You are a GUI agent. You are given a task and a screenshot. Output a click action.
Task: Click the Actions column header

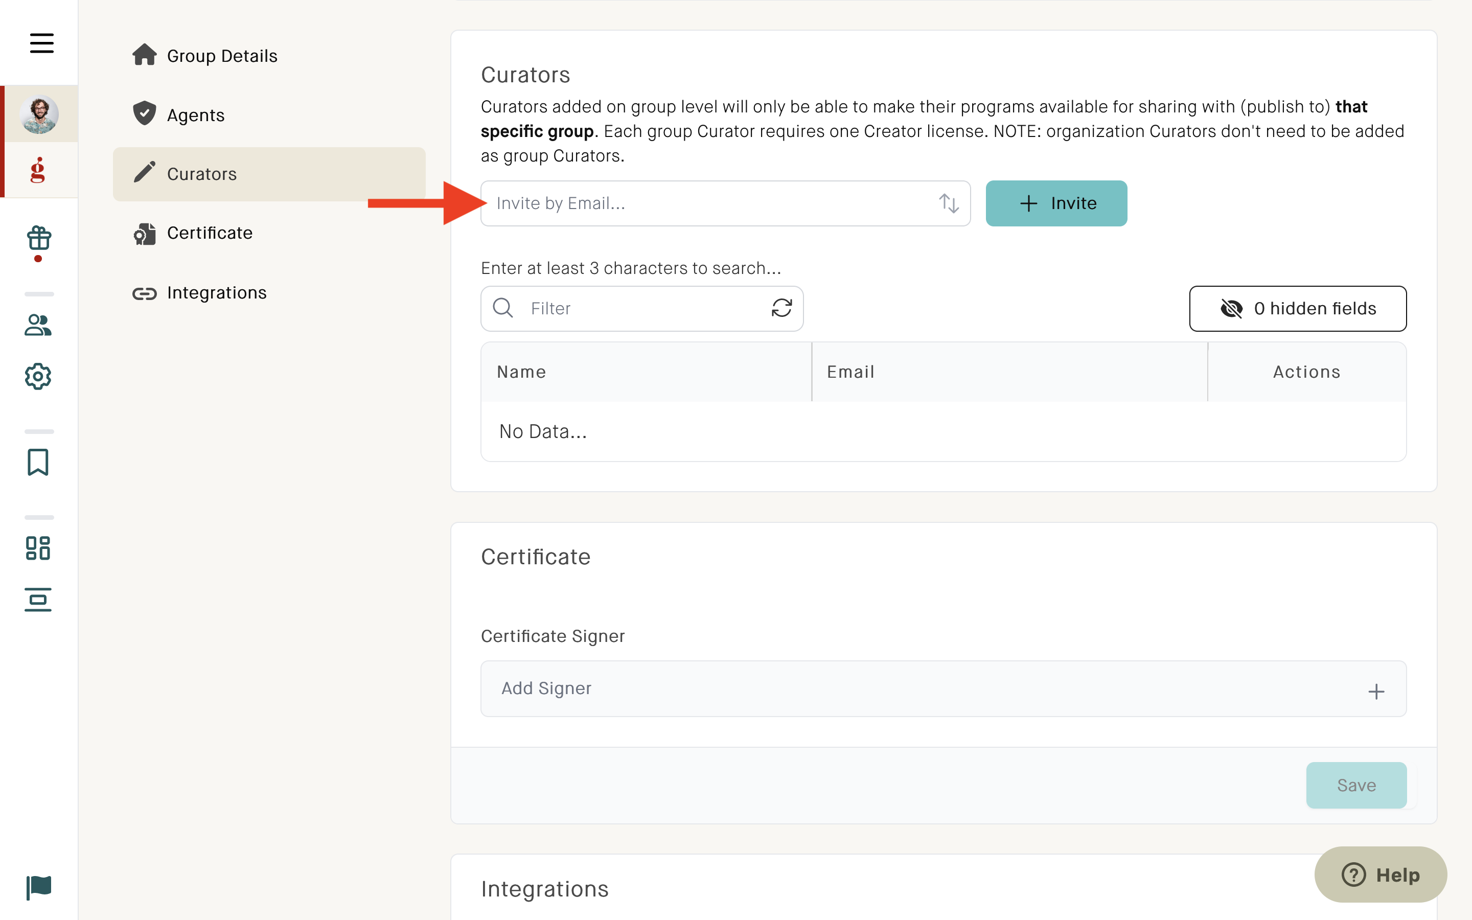[x=1307, y=372]
